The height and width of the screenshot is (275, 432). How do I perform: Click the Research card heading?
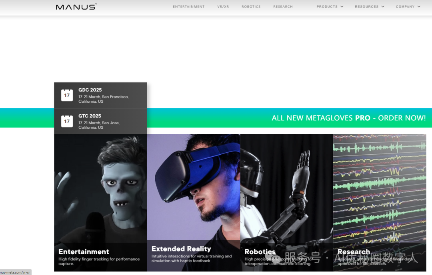pyautogui.click(x=354, y=252)
